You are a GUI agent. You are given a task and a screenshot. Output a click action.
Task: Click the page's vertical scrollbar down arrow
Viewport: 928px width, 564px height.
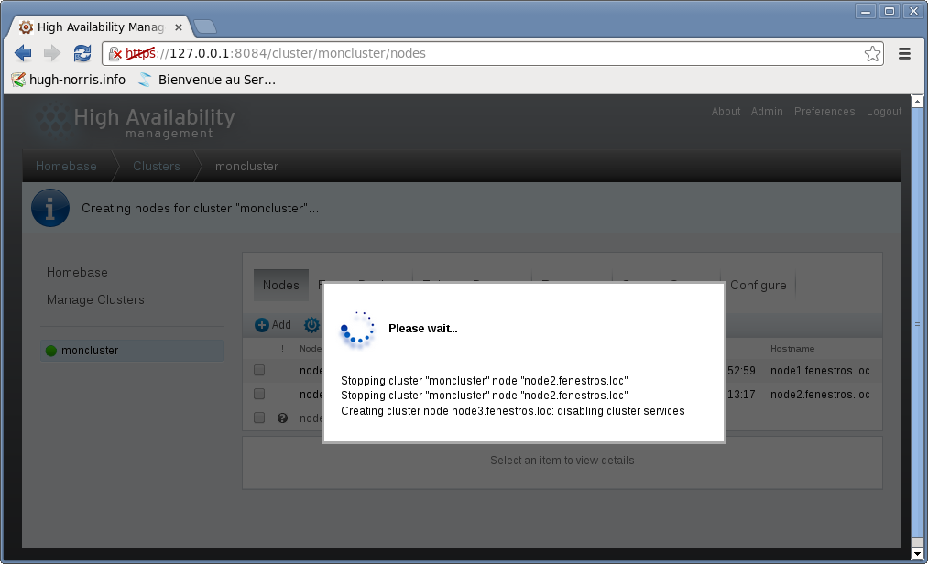click(x=918, y=554)
